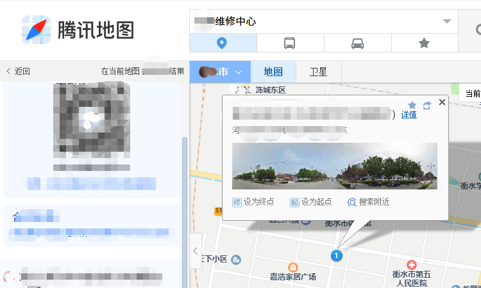Click the 饰城东区 map label
Image resolution: width=481 pixels, height=288 pixels.
271,90
